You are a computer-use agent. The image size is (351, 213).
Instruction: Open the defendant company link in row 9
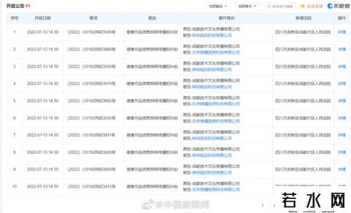point(212,173)
